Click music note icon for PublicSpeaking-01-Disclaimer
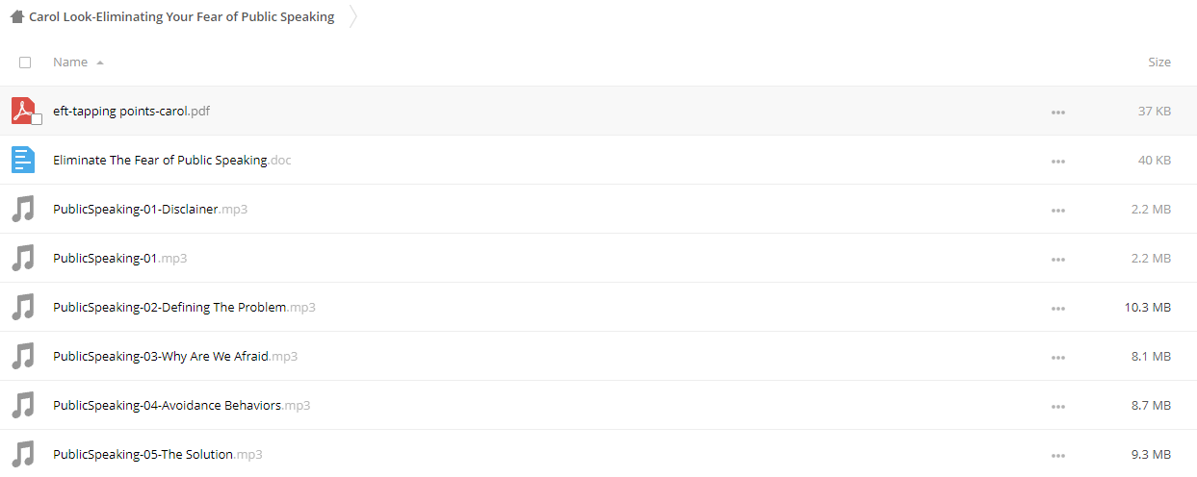 pos(23,209)
